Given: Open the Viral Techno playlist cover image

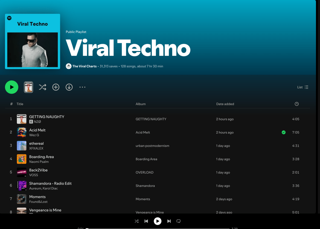Looking at the screenshot, I should 32,41.
